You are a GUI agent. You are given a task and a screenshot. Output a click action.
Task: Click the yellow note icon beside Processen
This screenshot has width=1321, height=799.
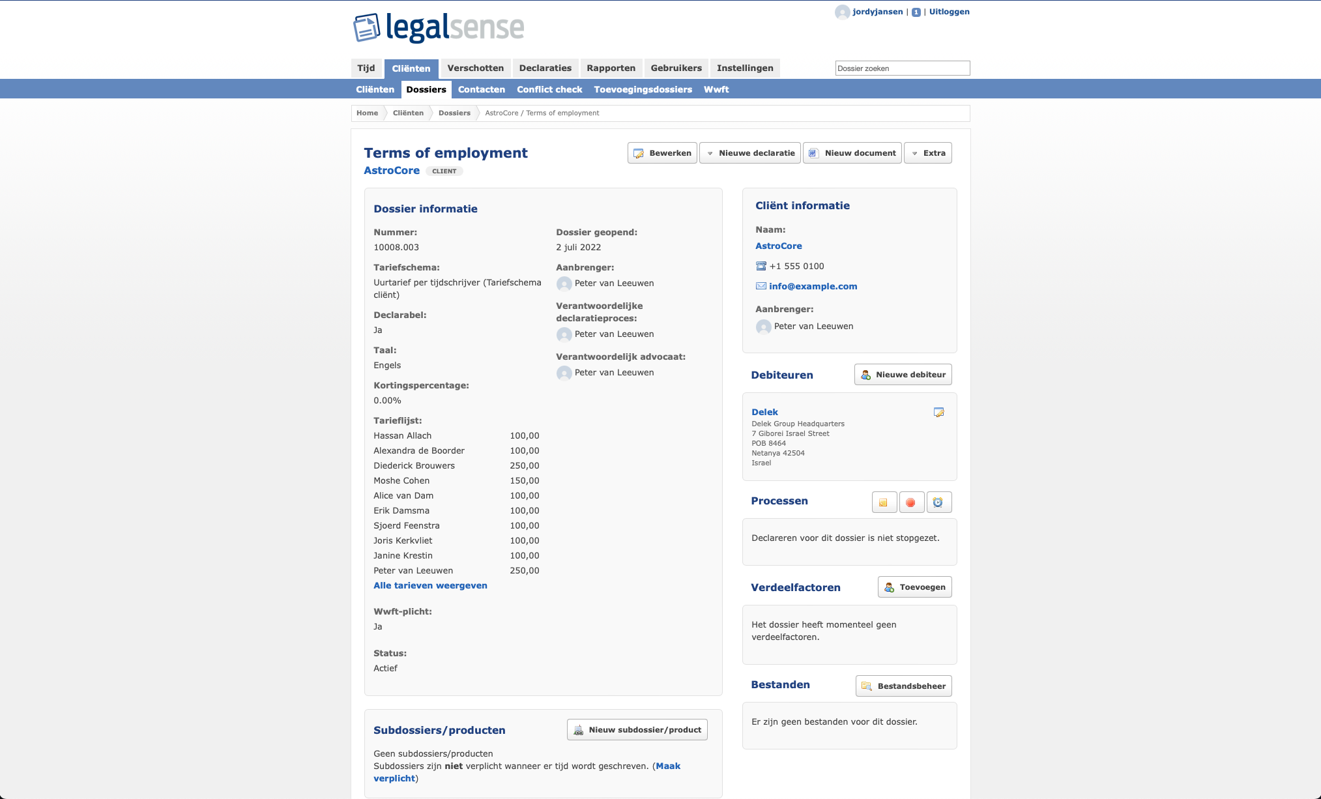pos(884,502)
